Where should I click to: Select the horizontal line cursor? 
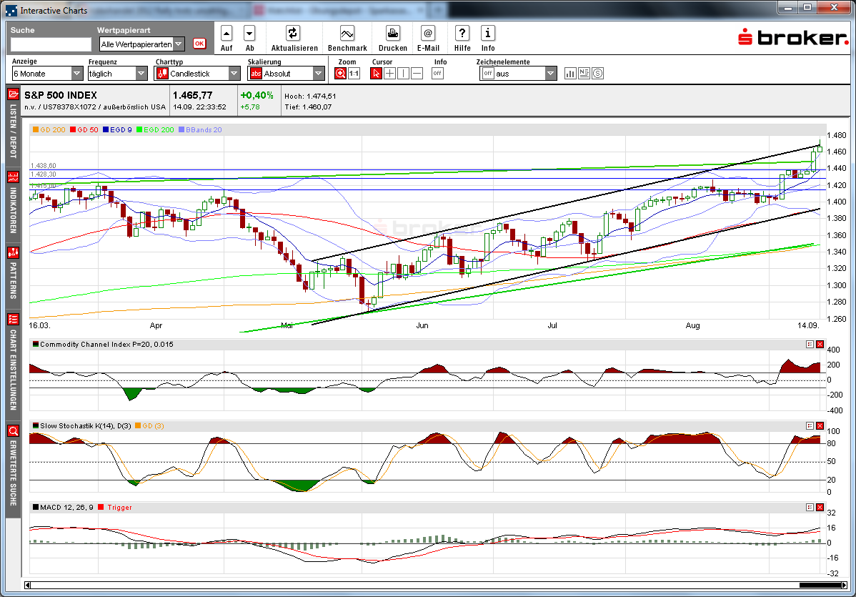point(417,73)
